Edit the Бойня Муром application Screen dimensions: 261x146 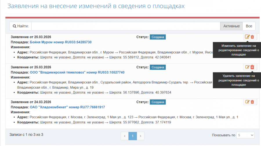247,37
